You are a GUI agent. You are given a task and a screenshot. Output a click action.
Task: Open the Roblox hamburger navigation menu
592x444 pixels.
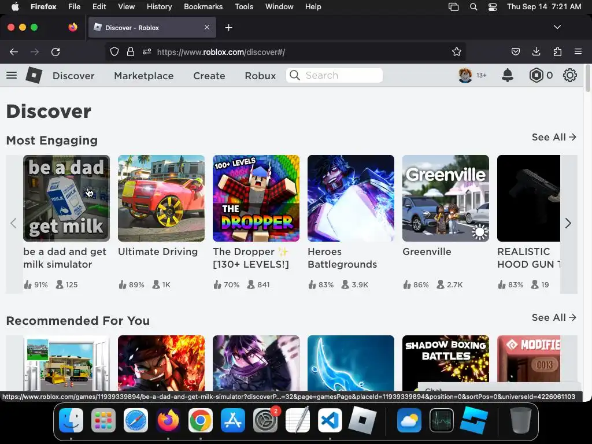[x=12, y=75]
